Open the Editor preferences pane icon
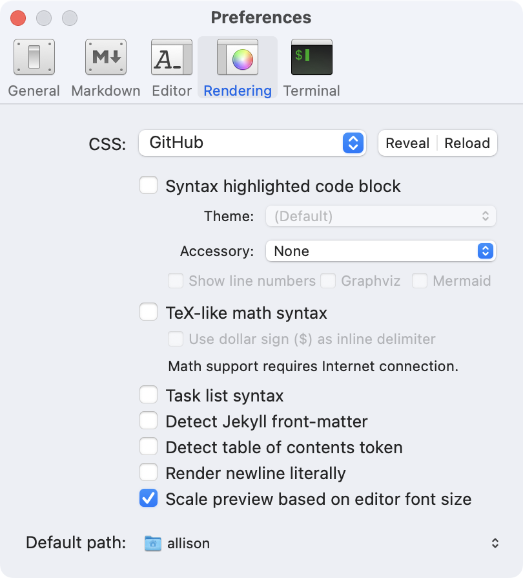This screenshot has height=578, width=523. point(172,59)
